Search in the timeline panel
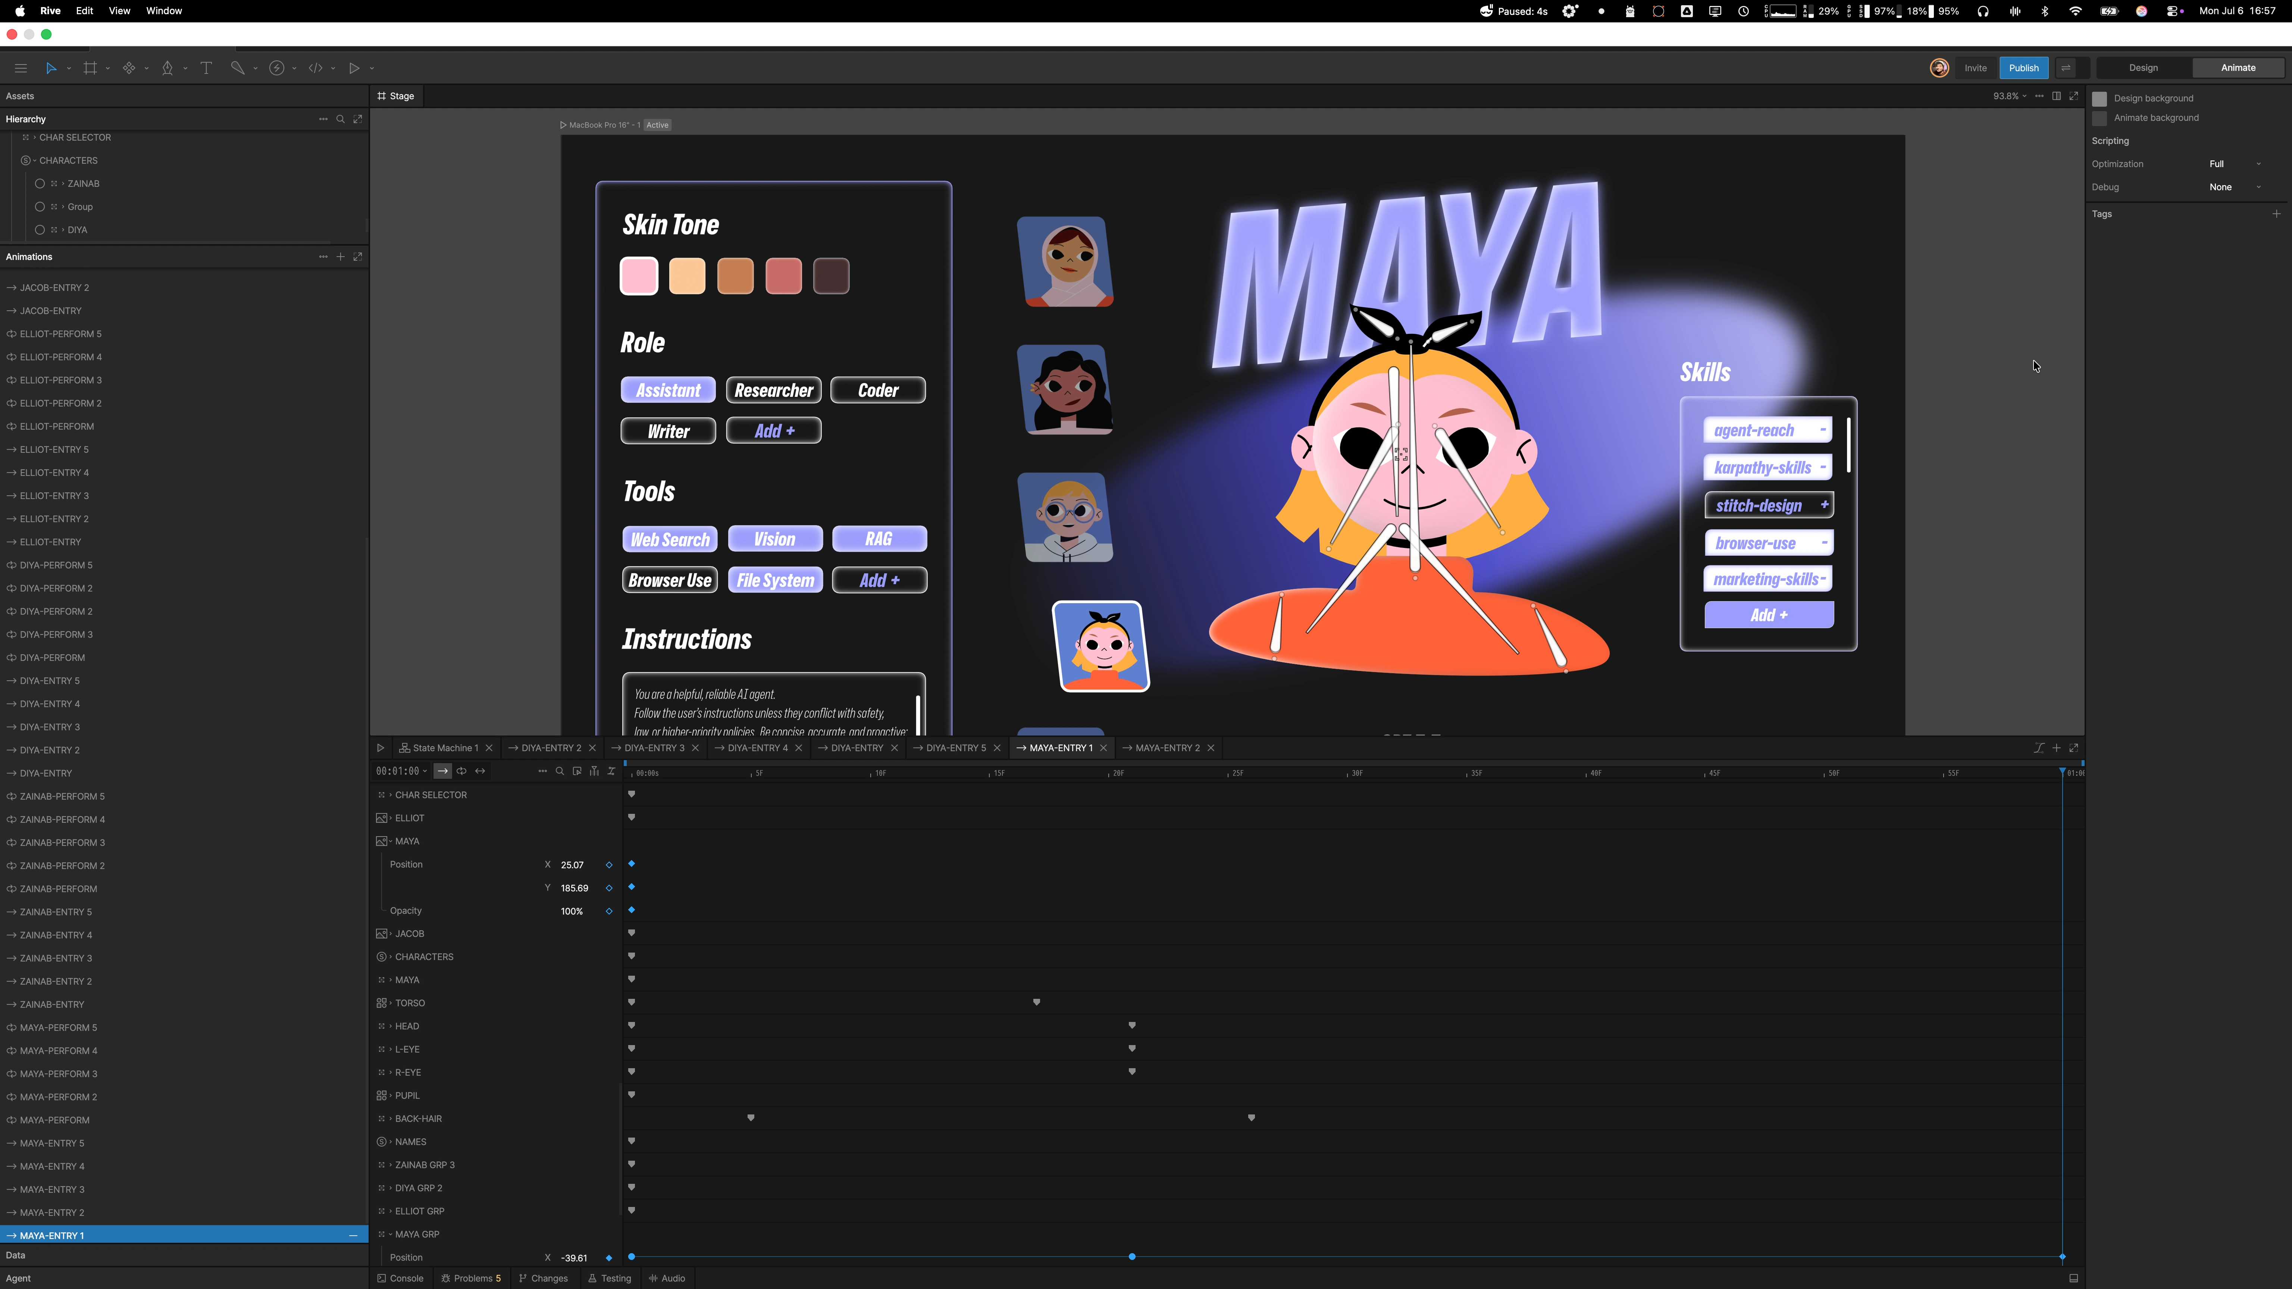 [560, 771]
